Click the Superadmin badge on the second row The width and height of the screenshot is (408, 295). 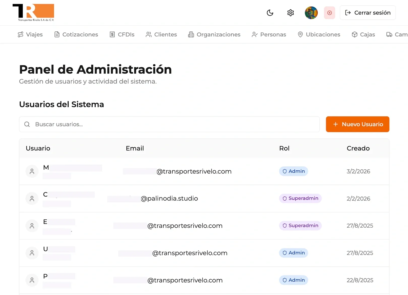coord(300,199)
